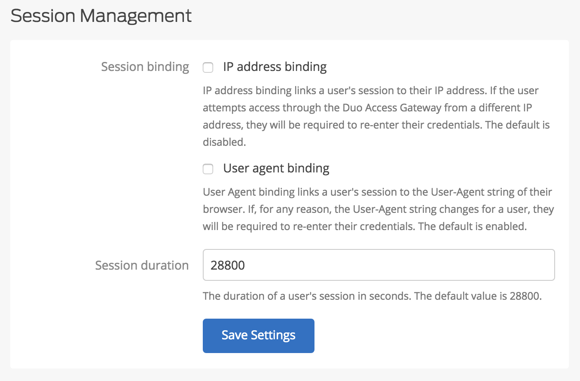The width and height of the screenshot is (580, 381).
Task: Click the Session binding label
Action: click(145, 67)
